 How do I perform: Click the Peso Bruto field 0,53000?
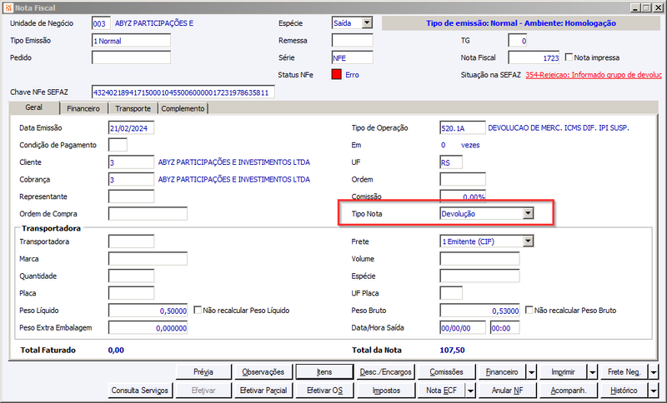479,311
